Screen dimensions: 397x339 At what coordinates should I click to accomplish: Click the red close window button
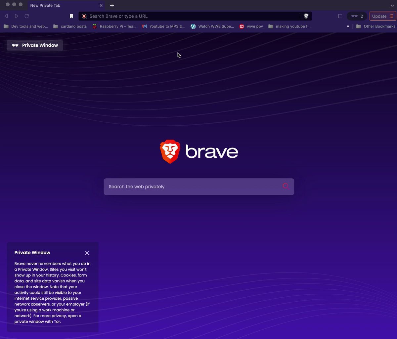pyautogui.click(x=8, y=4)
